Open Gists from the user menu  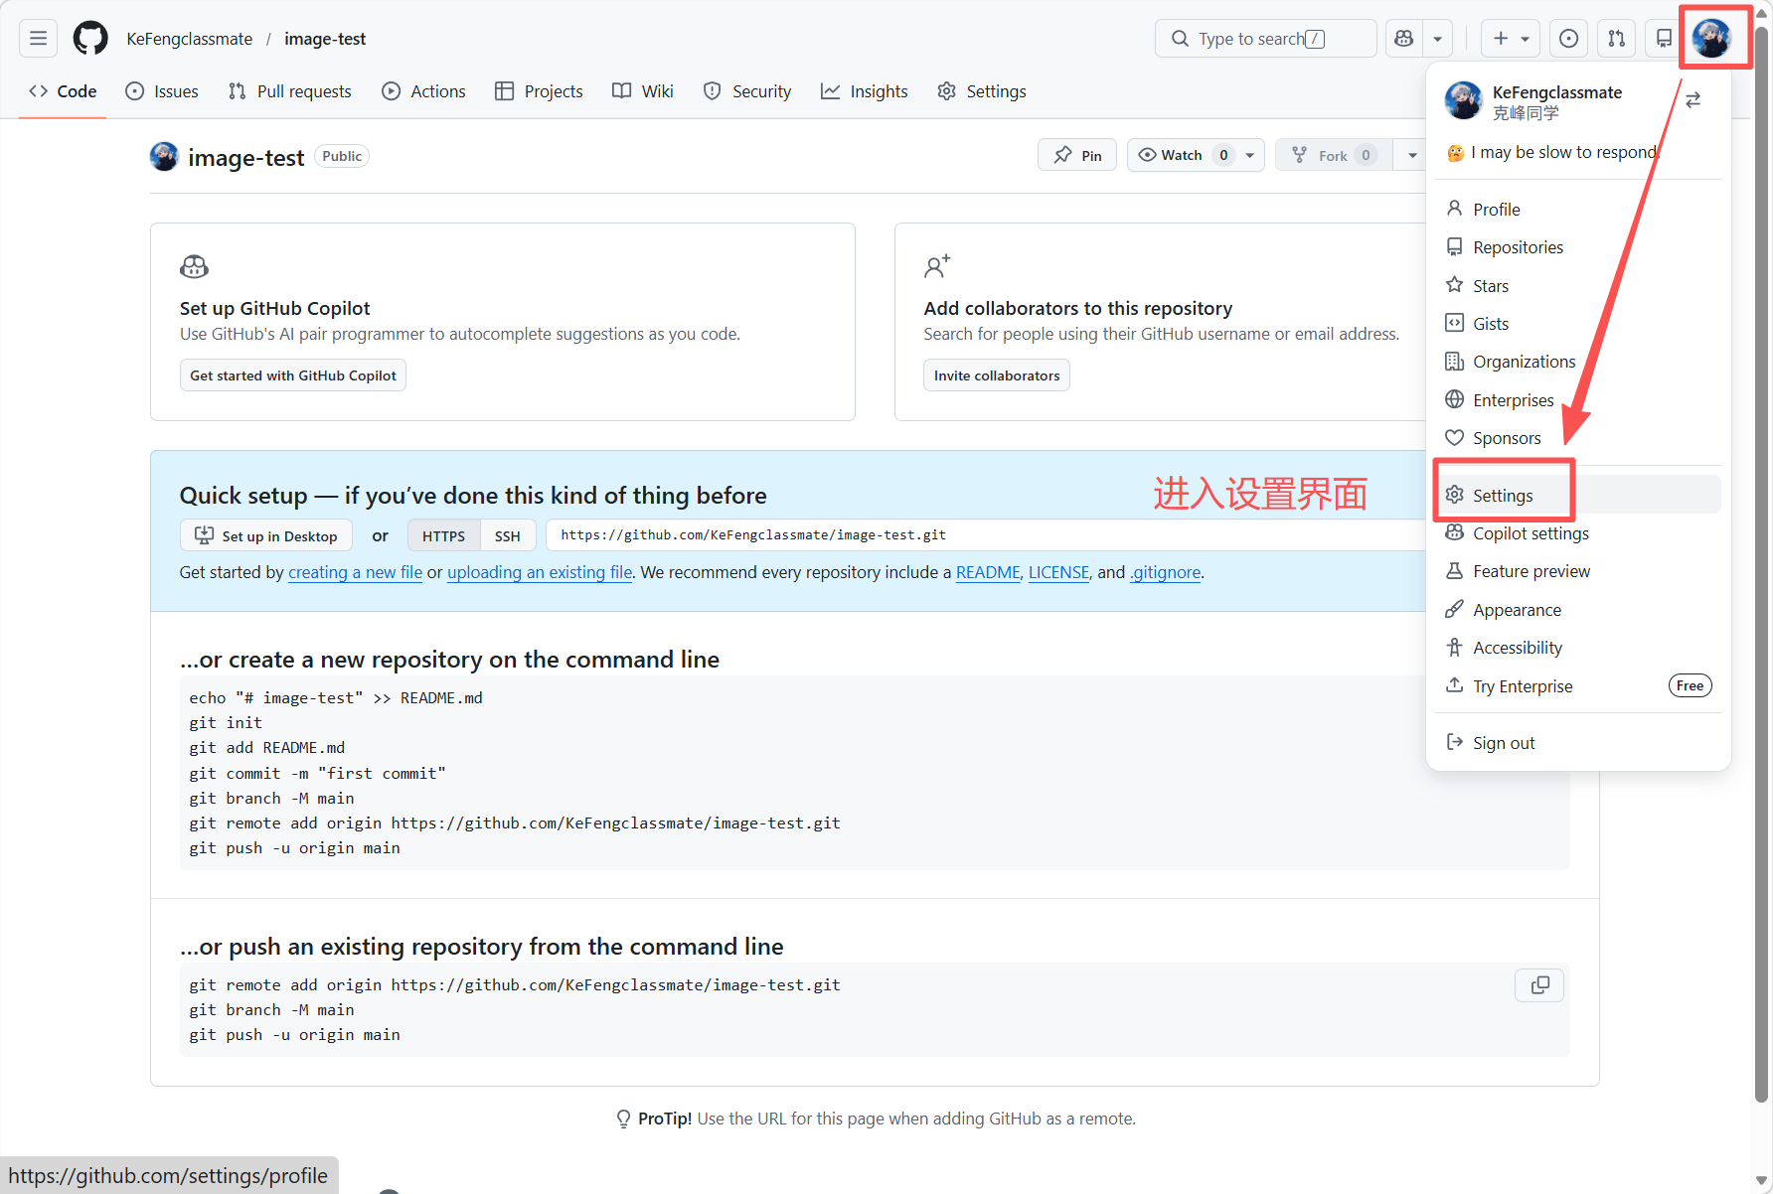click(x=1578, y=323)
